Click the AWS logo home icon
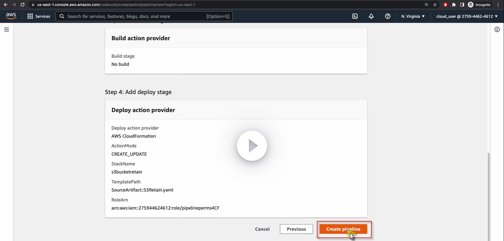The height and width of the screenshot is (241, 504). (11, 16)
